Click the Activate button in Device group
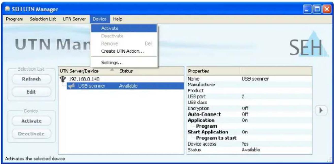334x164 pixels. pyautogui.click(x=31, y=121)
